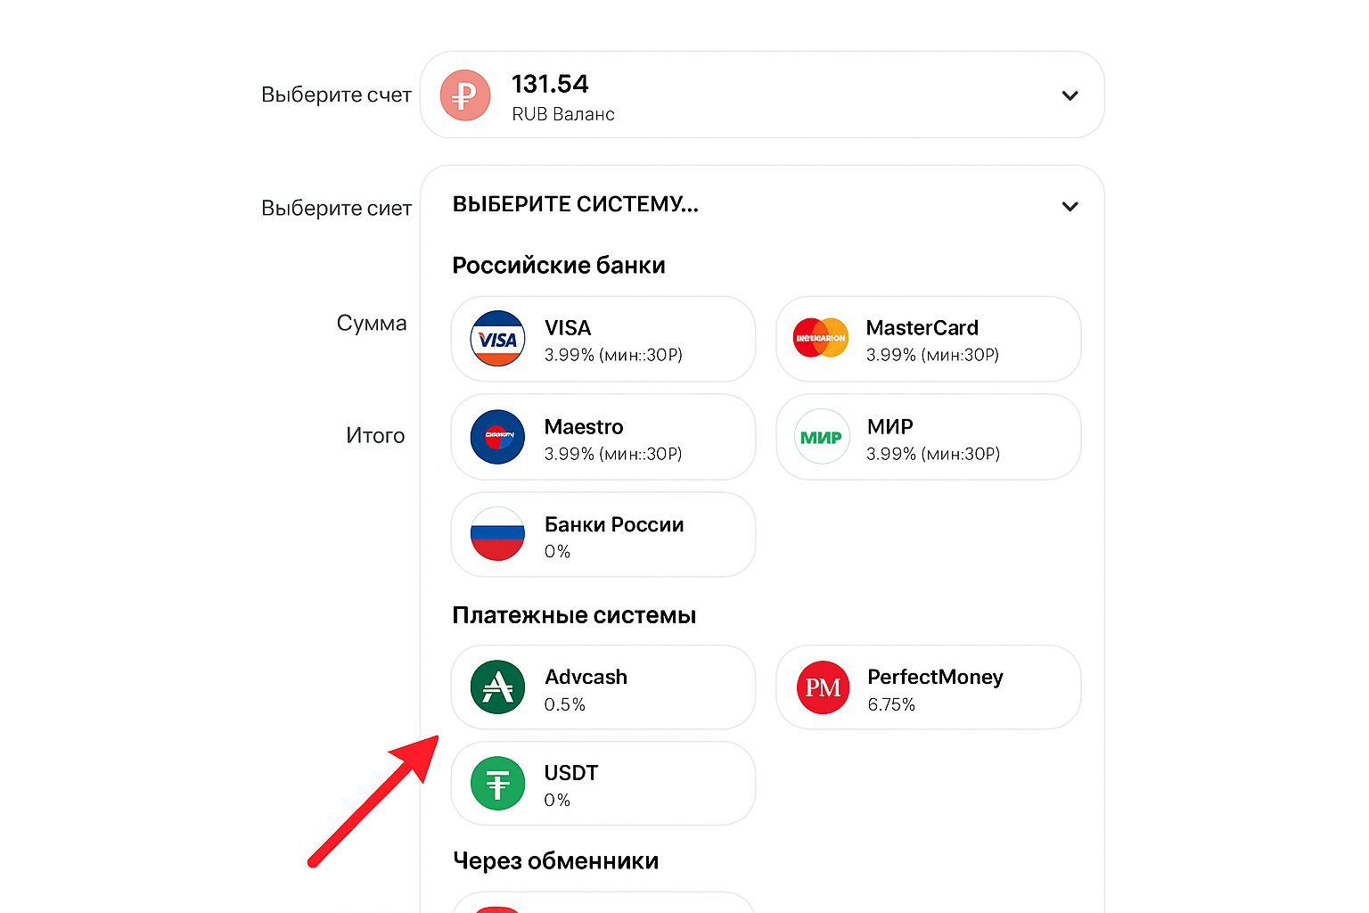Click the red PerfectMoney PM icon

pos(823,687)
